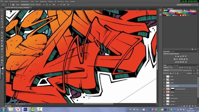Screen dimensions: 199x112
Task: Select the Eraser tool
Action: tap(2, 38)
